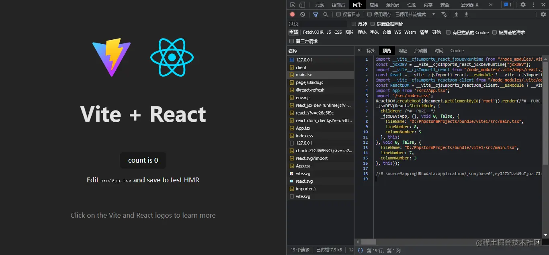This screenshot has width=549, height=255.
Task: Select react.svg?import request row
Action: 320,158
